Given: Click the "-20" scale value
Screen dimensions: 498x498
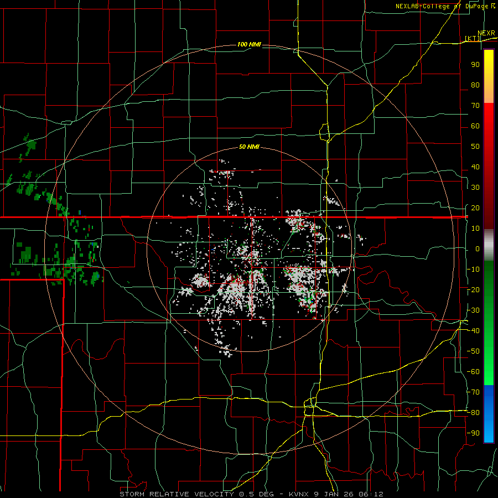Looking at the screenshot, I should pos(473,289).
